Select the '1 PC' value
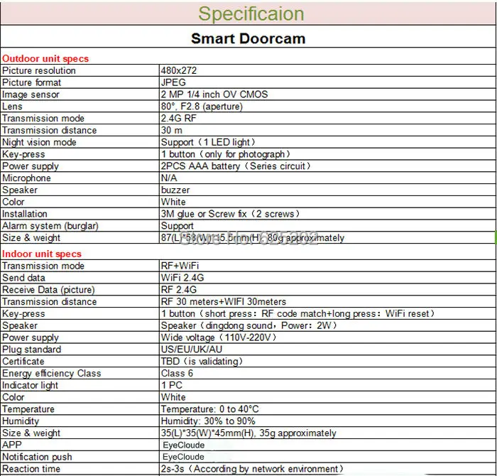The image size is (497, 476). tap(172, 385)
